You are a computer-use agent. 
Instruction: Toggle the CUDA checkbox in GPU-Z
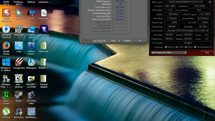[x=176, y=47]
